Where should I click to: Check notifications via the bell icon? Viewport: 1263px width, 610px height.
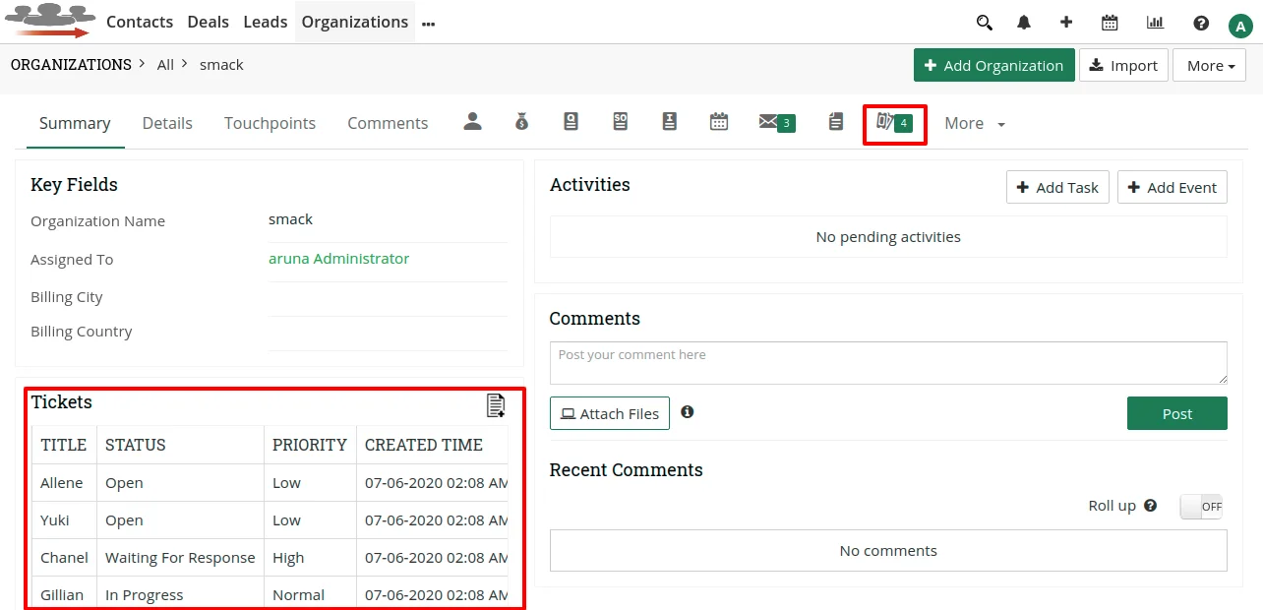click(x=1024, y=21)
